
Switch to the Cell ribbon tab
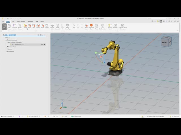(x=13, y=21)
